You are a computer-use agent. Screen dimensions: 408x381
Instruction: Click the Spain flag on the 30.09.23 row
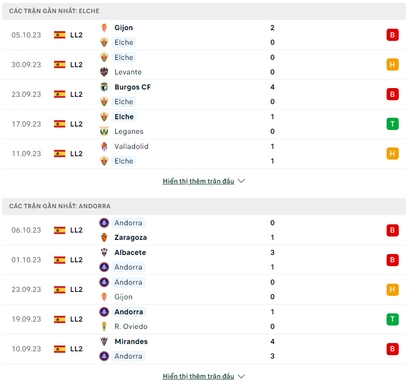[59, 65]
